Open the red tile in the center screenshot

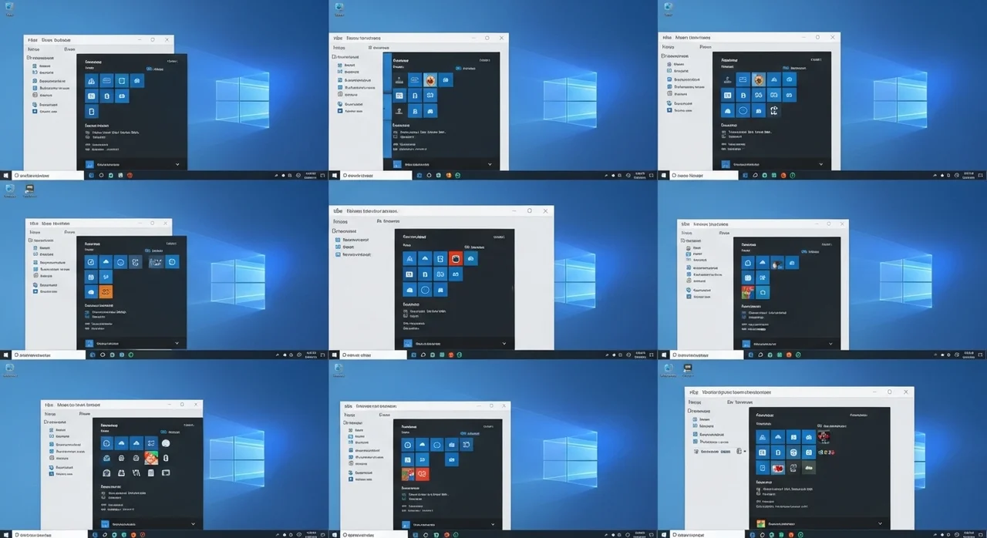tap(455, 259)
